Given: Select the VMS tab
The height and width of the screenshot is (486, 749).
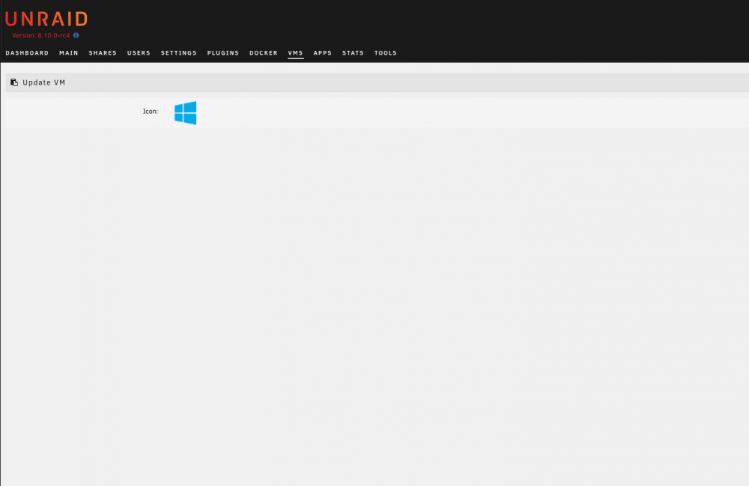Looking at the screenshot, I should pyautogui.click(x=296, y=53).
